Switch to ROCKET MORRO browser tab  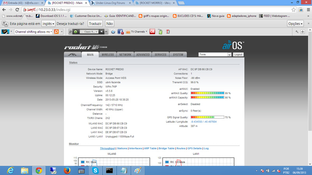tap(155, 3)
